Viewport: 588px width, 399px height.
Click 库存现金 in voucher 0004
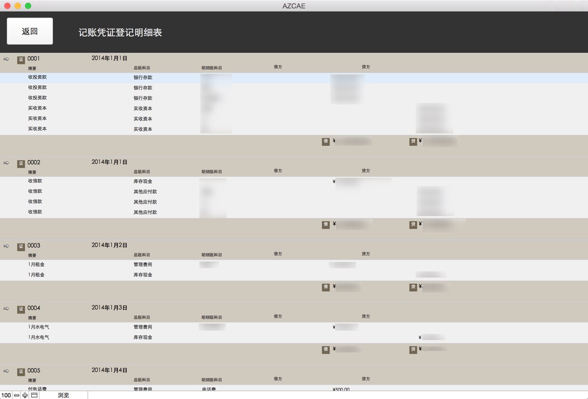point(143,337)
